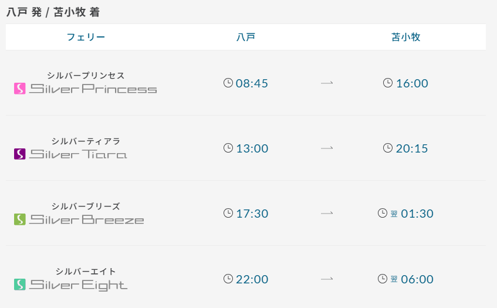This screenshot has height=308, width=497.
Task: Click the clock icon beside 17:30 departure
Action: click(x=228, y=213)
